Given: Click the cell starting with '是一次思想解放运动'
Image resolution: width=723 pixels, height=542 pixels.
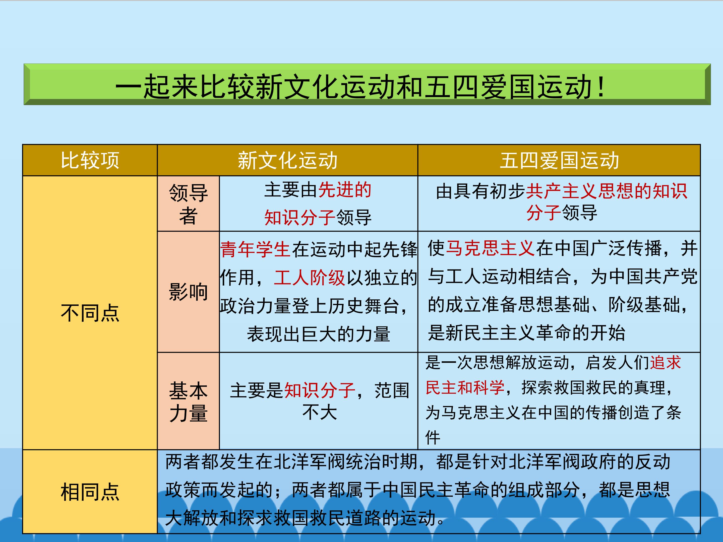Looking at the screenshot, I should [559, 401].
